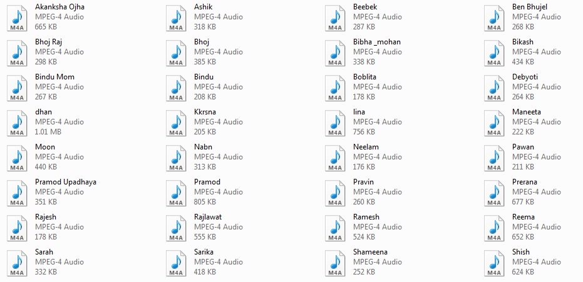Click the Debyoti M4A icon
Screen dimensions: 583x282
point(495,88)
